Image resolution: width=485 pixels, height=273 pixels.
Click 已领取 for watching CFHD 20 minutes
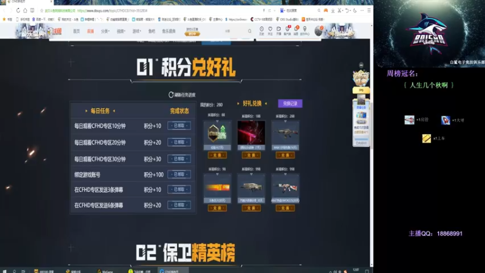pyautogui.click(x=179, y=143)
